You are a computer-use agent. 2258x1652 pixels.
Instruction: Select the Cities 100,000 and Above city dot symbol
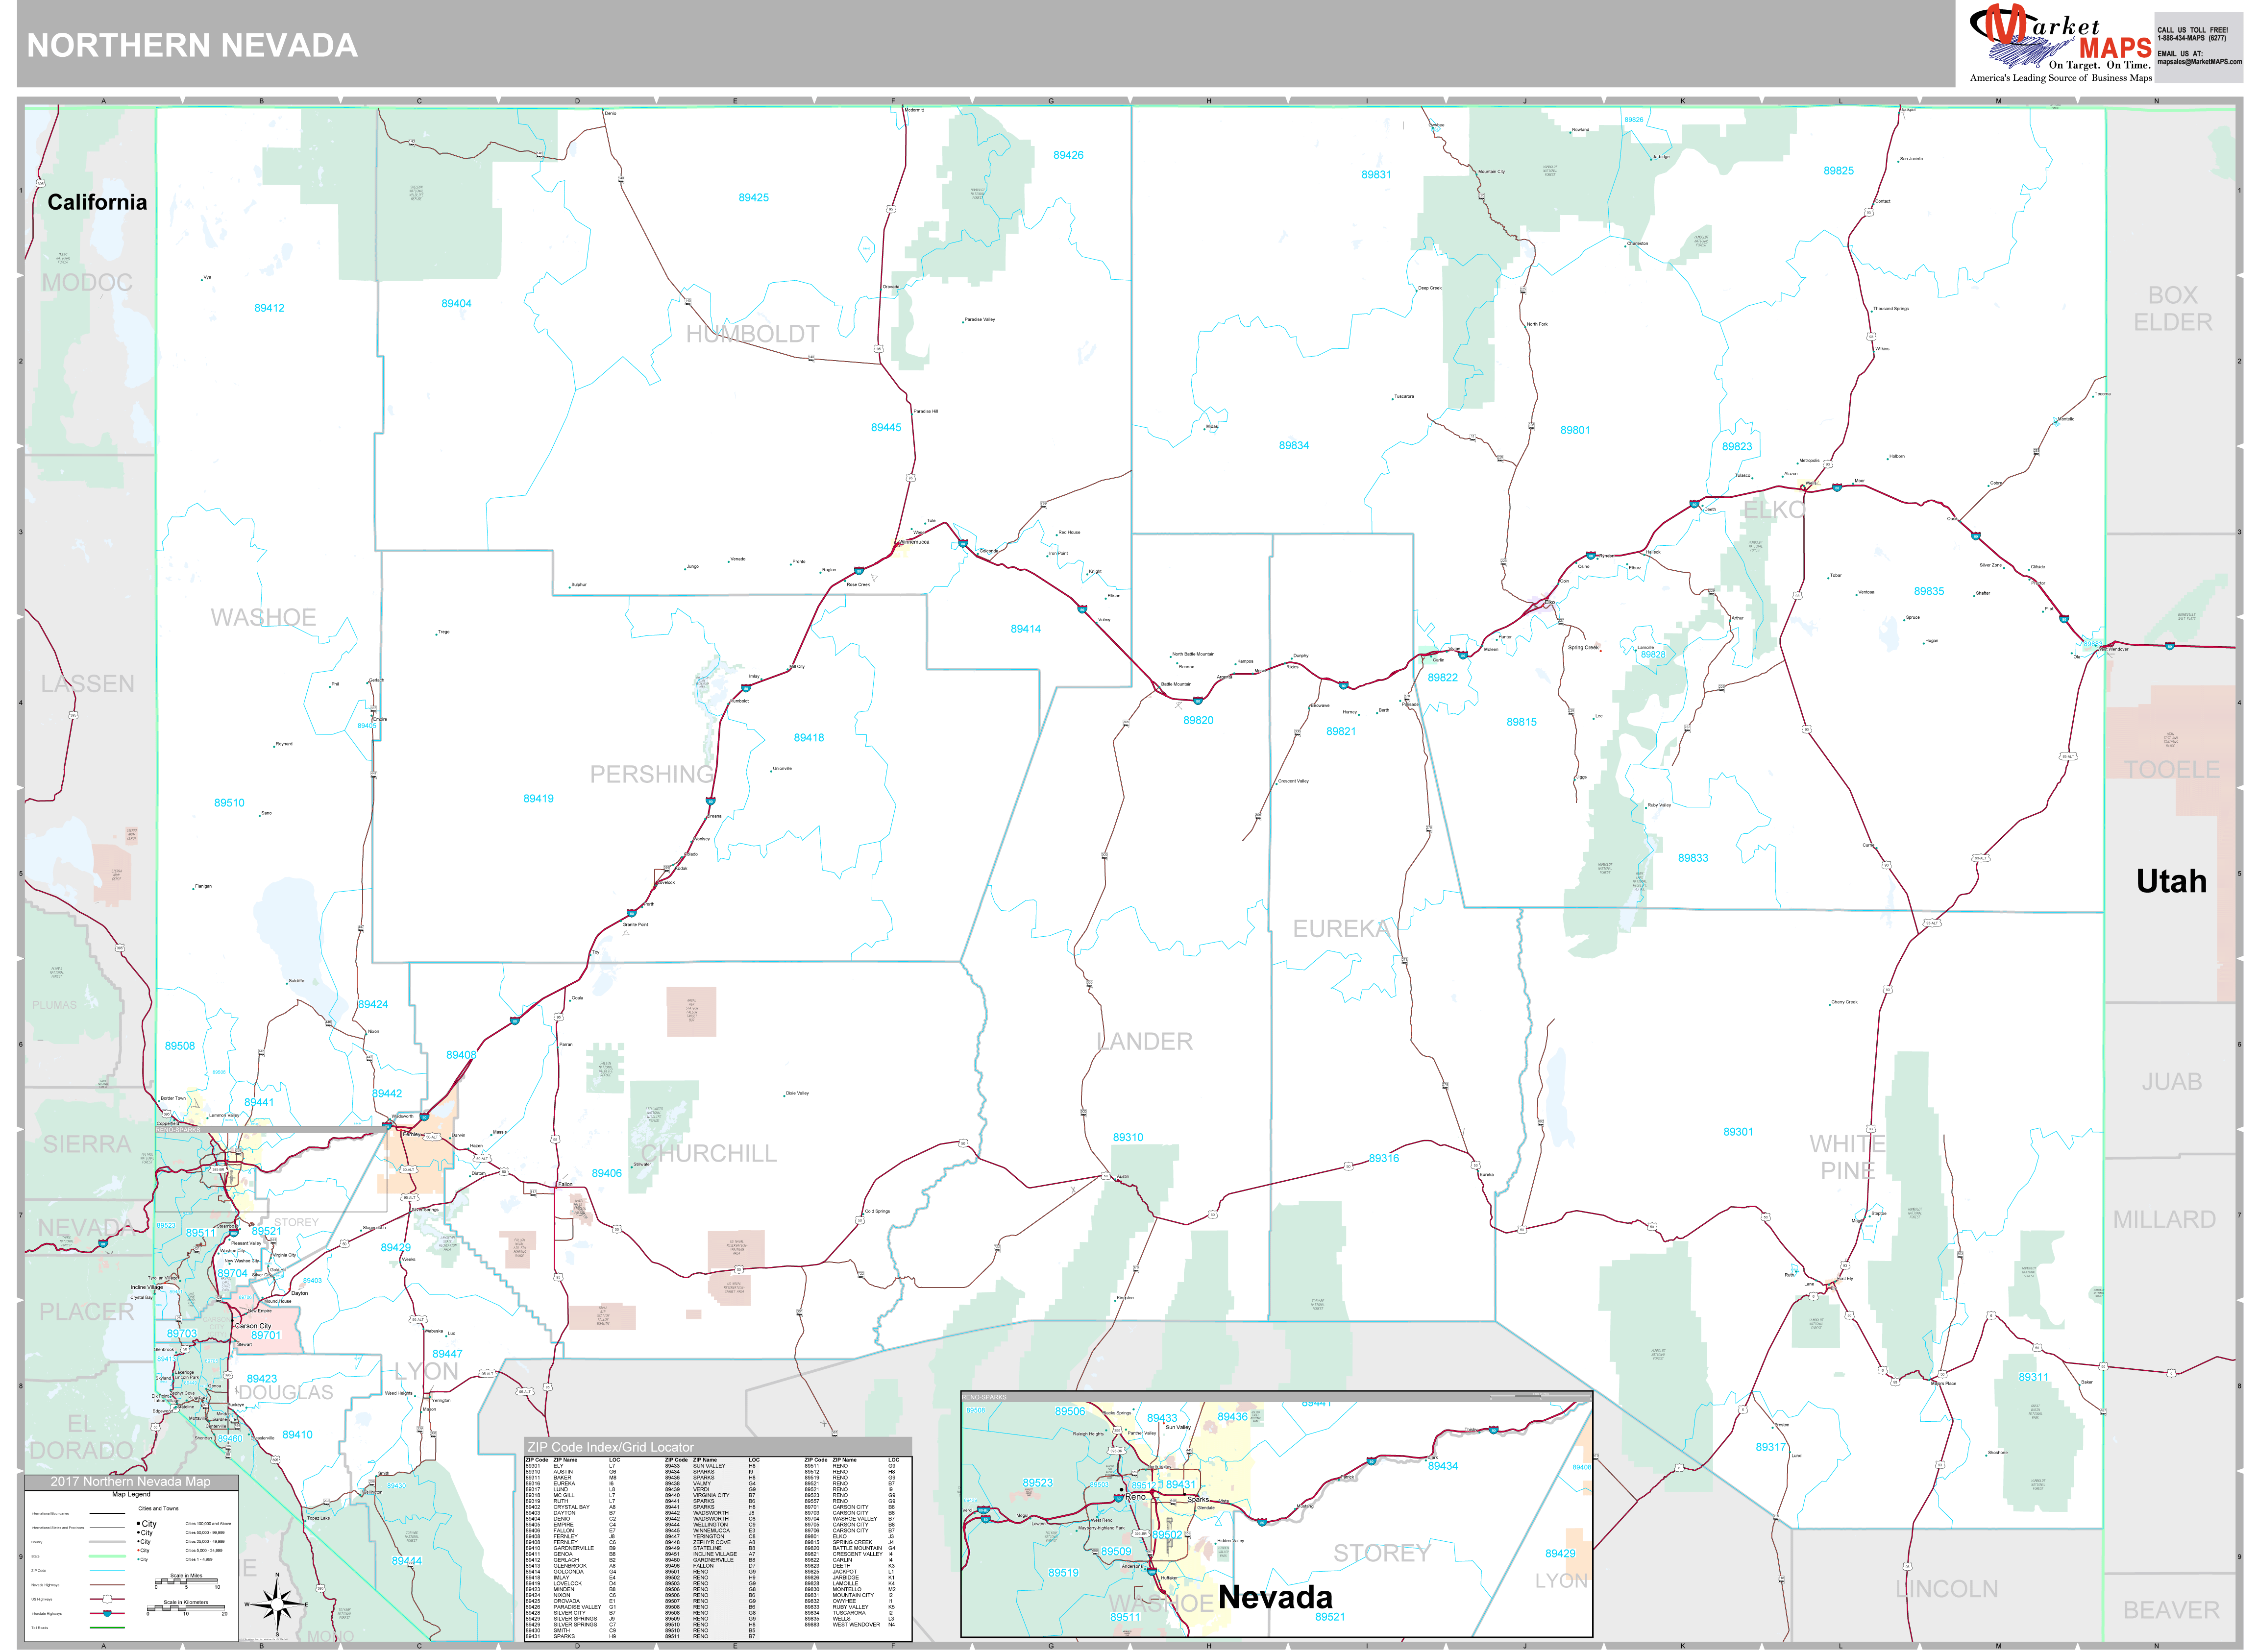(138, 1523)
